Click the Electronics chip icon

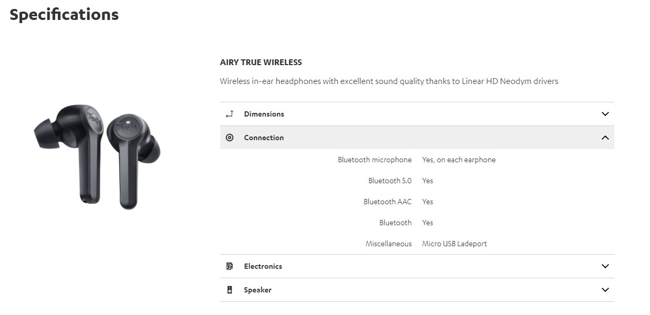[229, 266]
